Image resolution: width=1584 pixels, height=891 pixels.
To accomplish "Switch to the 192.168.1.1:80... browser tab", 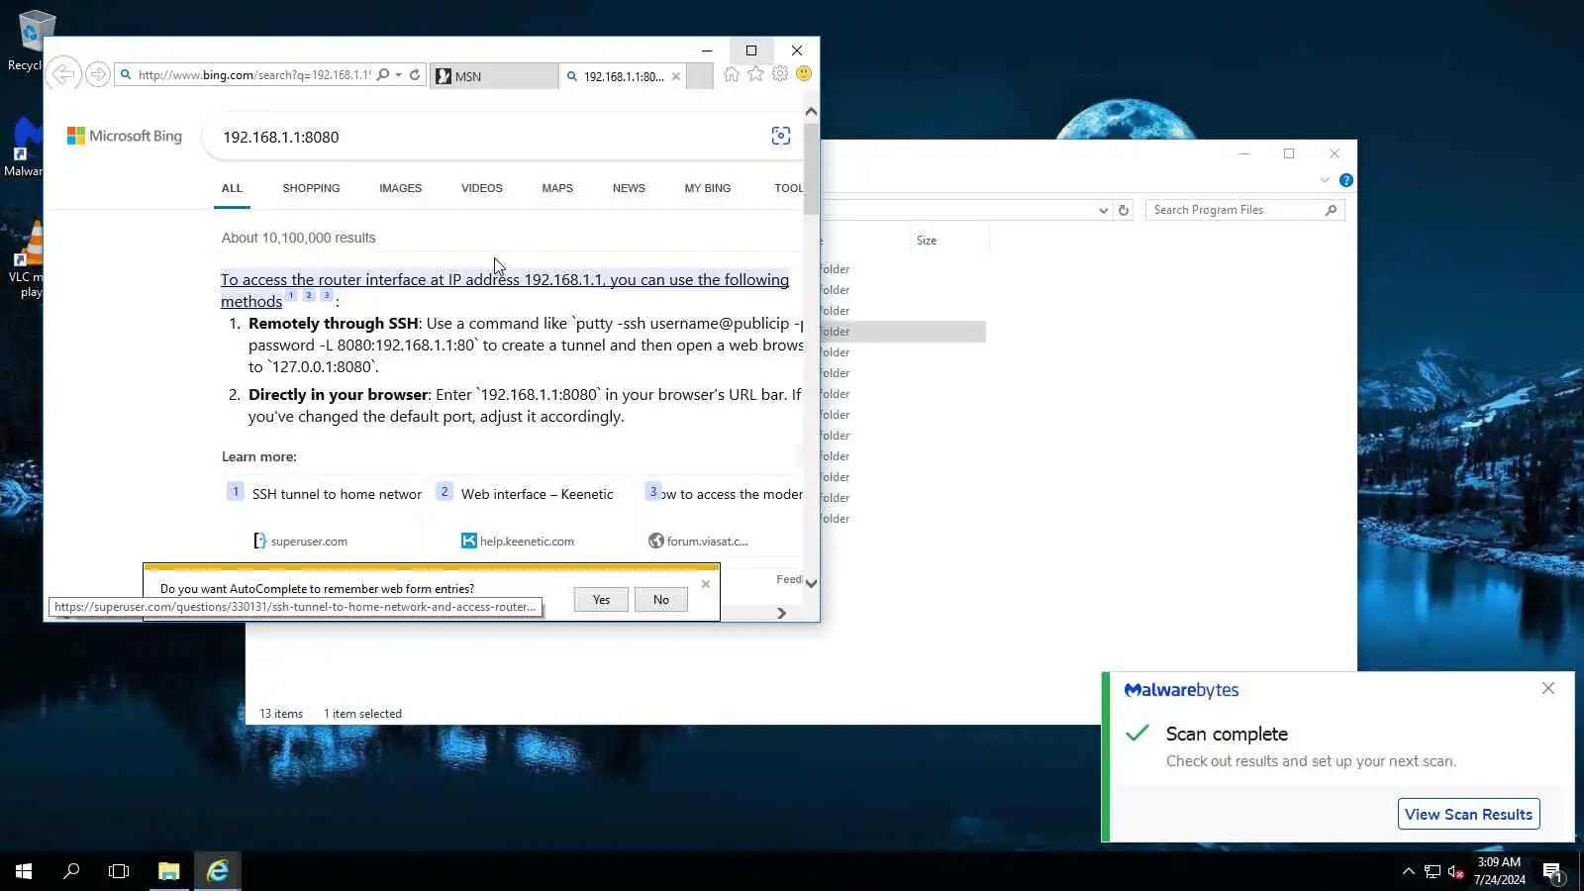I will [x=623, y=76].
